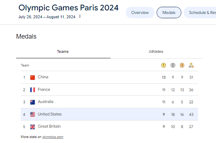Click the Australia flag icon
The height and width of the screenshot is (143, 216).
pyautogui.click(x=33, y=102)
